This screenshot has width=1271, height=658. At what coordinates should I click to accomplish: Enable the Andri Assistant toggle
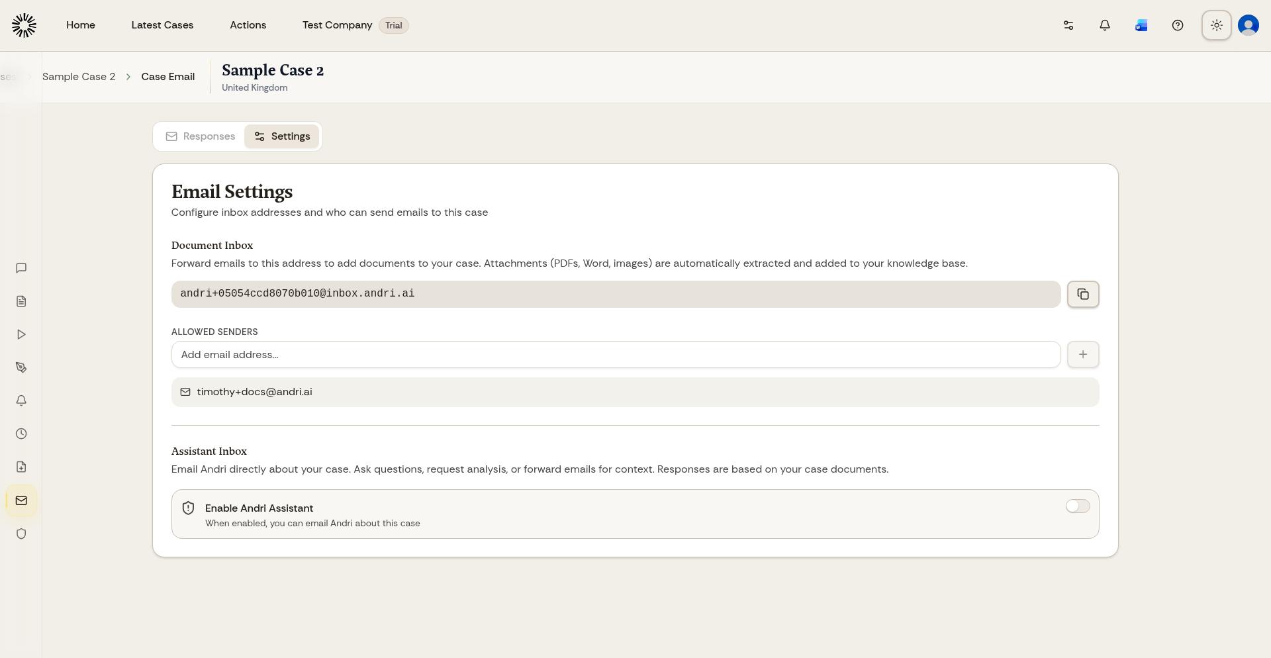point(1077,506)
